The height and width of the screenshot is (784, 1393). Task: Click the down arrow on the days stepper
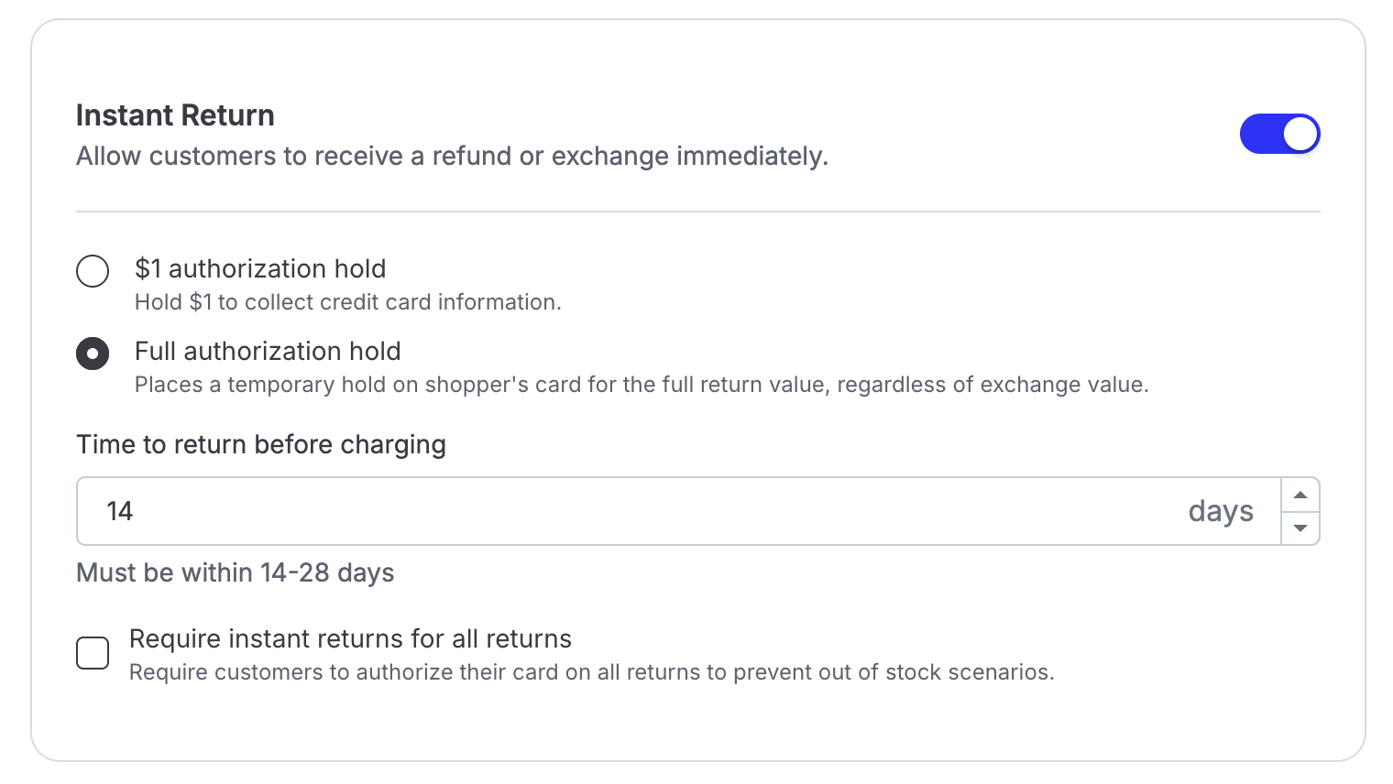pyautogui.click(x=1300, y=528)
